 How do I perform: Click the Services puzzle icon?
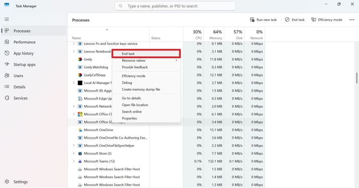[x=7, y=98]
